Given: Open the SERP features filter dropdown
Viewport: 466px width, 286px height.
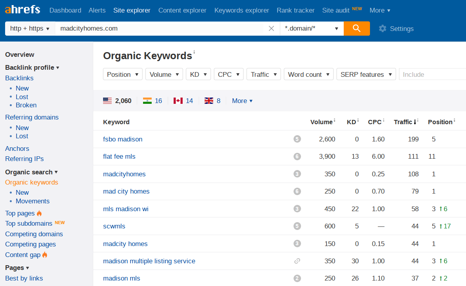Looking at the screenshot, I should tap(366, 74).
